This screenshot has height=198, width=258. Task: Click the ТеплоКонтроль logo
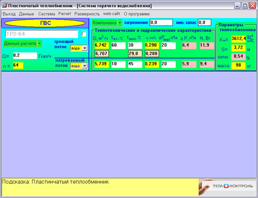[227, 187]
